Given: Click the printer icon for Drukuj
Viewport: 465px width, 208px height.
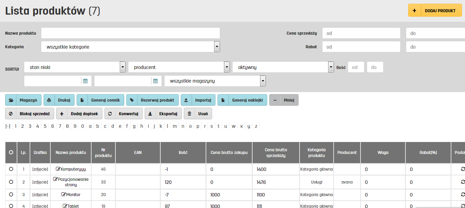Looking at the screenshot, I should click(49, 100).
